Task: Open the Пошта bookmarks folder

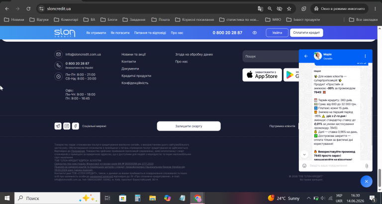Action: 160,20
